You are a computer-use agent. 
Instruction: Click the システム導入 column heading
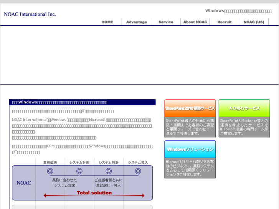[138, 162]
